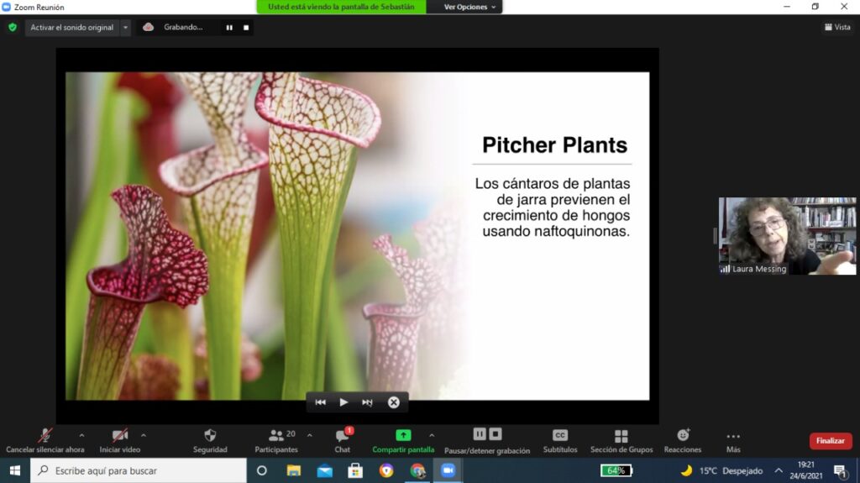Toggle Activar el sonido original
860x483 pixels.
[71, 27]
